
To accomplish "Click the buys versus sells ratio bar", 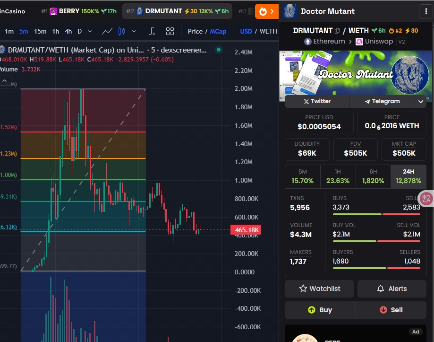I will [376, 214].
